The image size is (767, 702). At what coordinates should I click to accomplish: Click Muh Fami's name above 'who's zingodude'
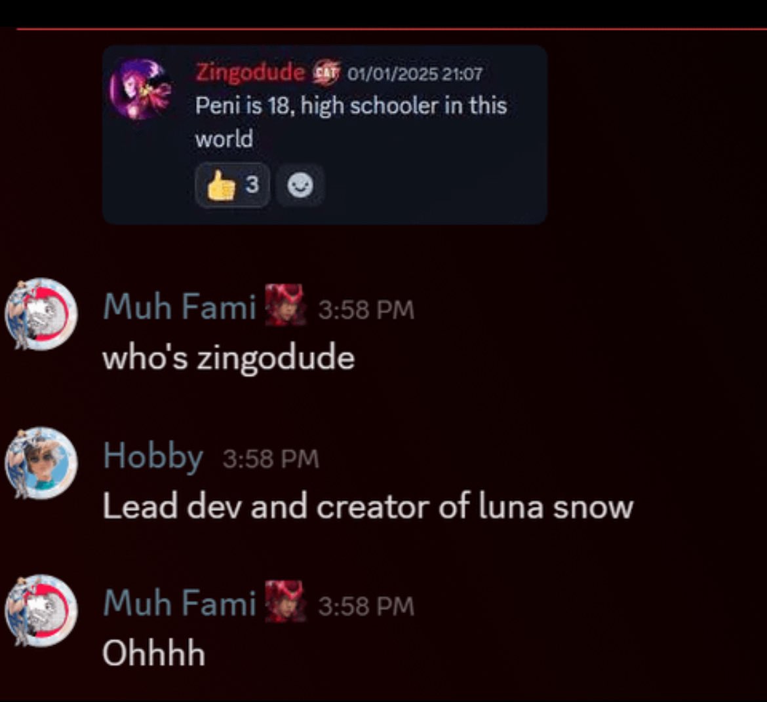[180, 307]
